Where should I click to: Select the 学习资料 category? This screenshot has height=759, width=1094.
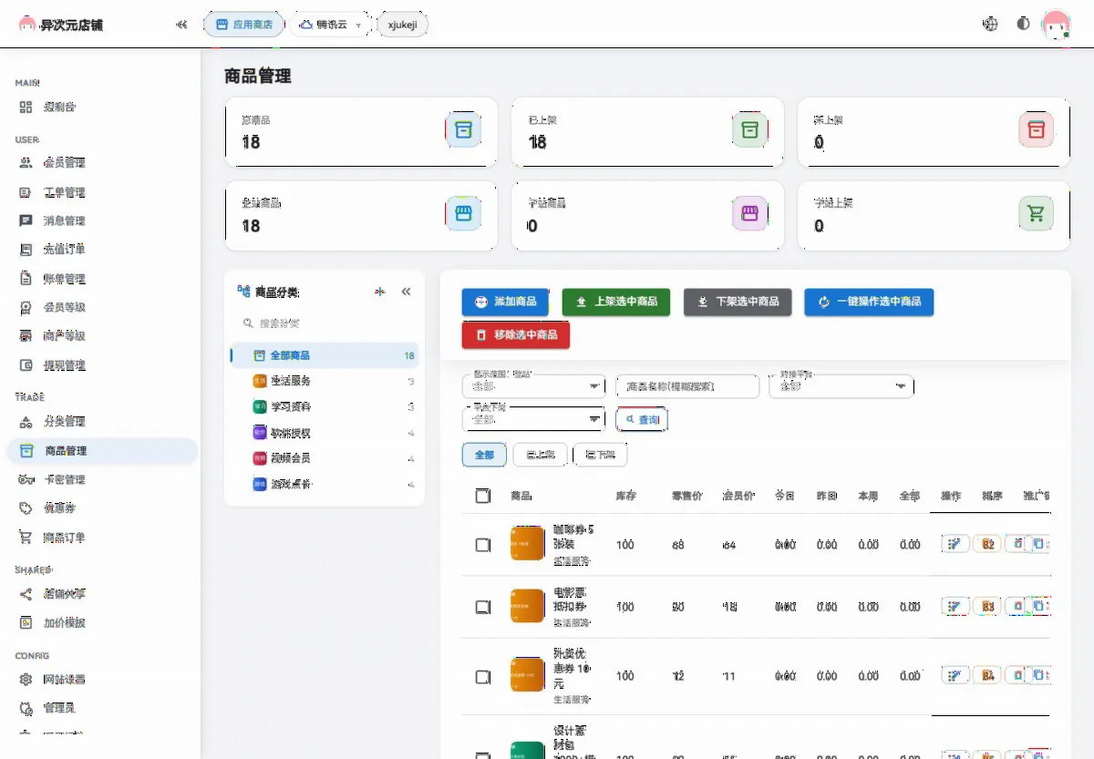325,407
